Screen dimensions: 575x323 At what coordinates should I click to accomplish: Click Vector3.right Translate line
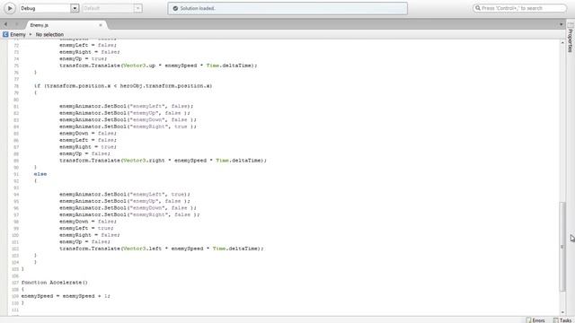pyautogui.click(x=164, y=161)
